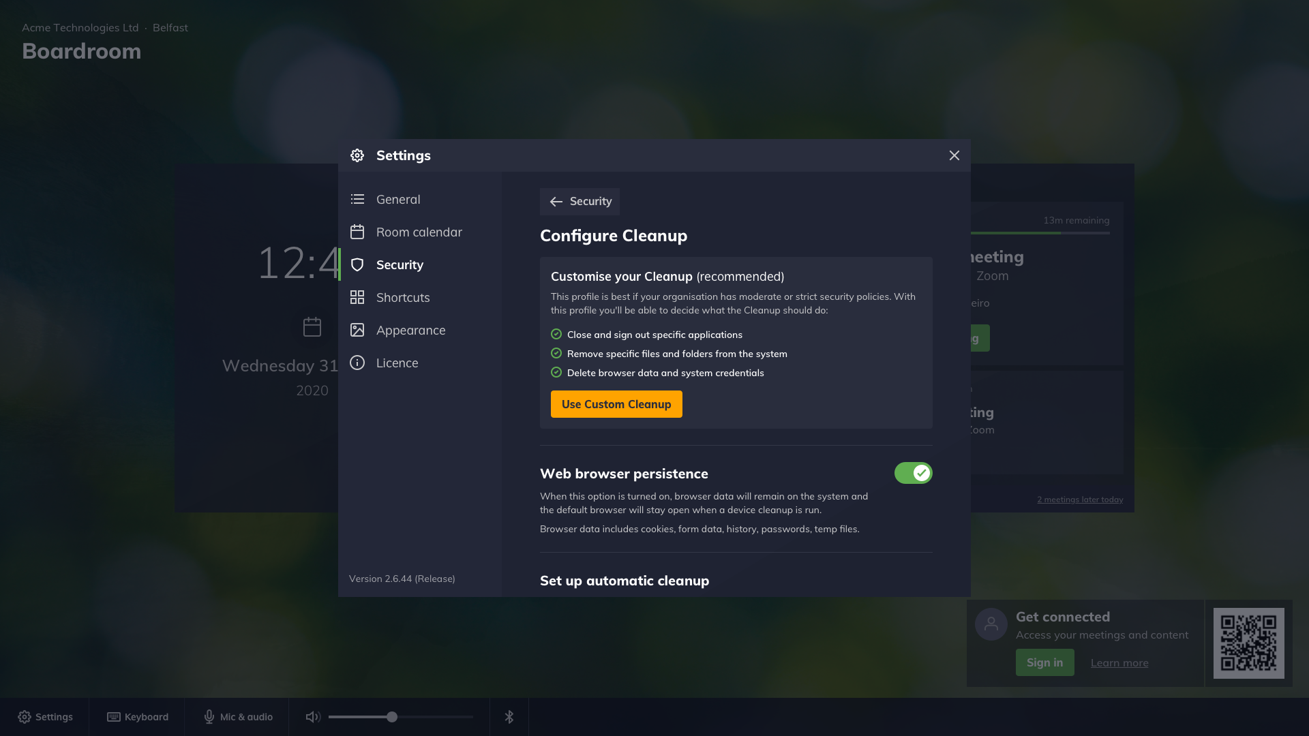Click the Licence info icon
The image size is (1309, 736).
pyautogui.click(x=357, y=363)
